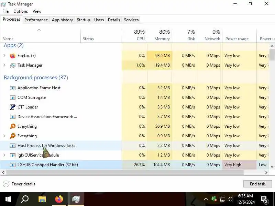Sort by the CPU column header
This screenshot has width=275, height=206.
[x=134, y=36]
